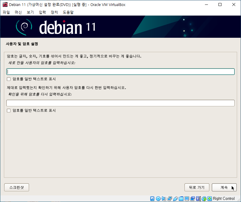Click the hard disk activity icon
The image size is (241, 202).
pos(152,198)
